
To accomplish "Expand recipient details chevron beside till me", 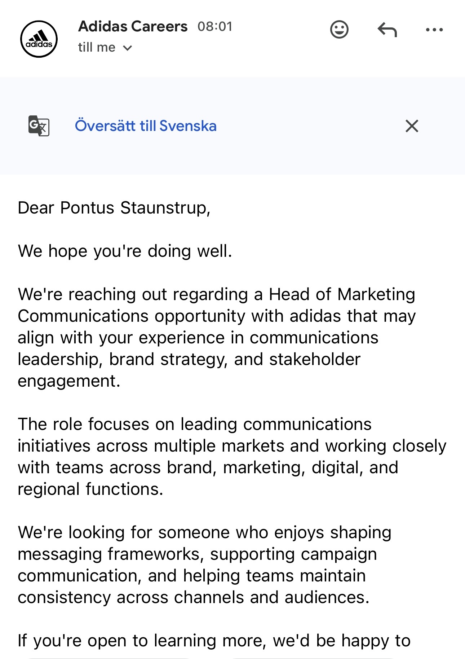I will 127,48.
